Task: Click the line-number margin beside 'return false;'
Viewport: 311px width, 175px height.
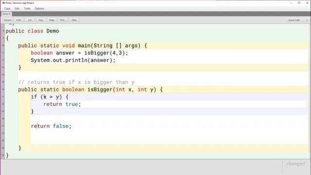Action: [3, 126]
